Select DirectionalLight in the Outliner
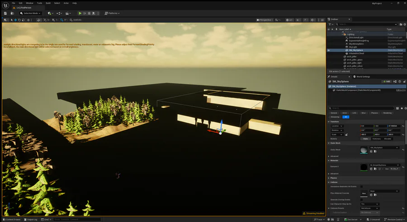This screenshot has height=222, width=407. tap(356, 37)
